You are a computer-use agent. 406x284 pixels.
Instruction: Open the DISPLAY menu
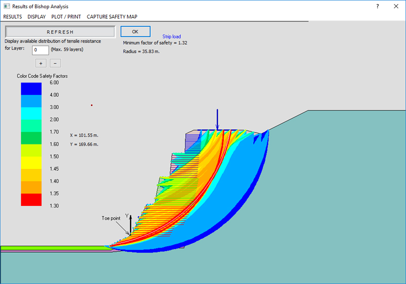37,17
